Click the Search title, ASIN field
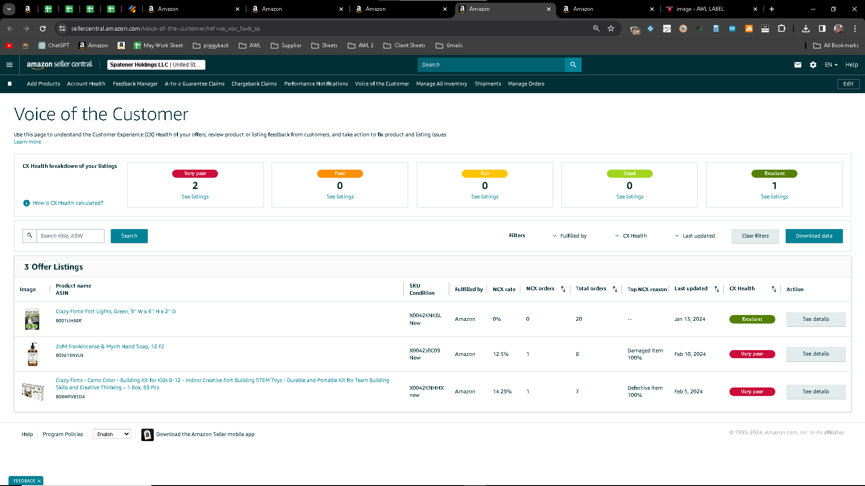Viewport: 865px width, 486px height. click(x=70, y=236)
